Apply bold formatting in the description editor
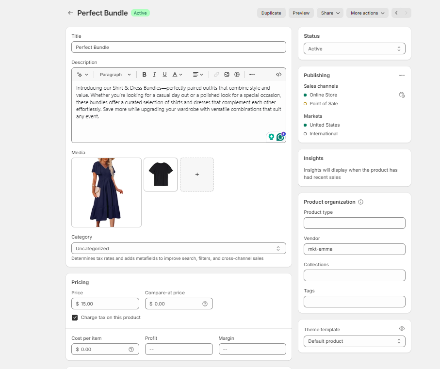 [x=144, y=74]
